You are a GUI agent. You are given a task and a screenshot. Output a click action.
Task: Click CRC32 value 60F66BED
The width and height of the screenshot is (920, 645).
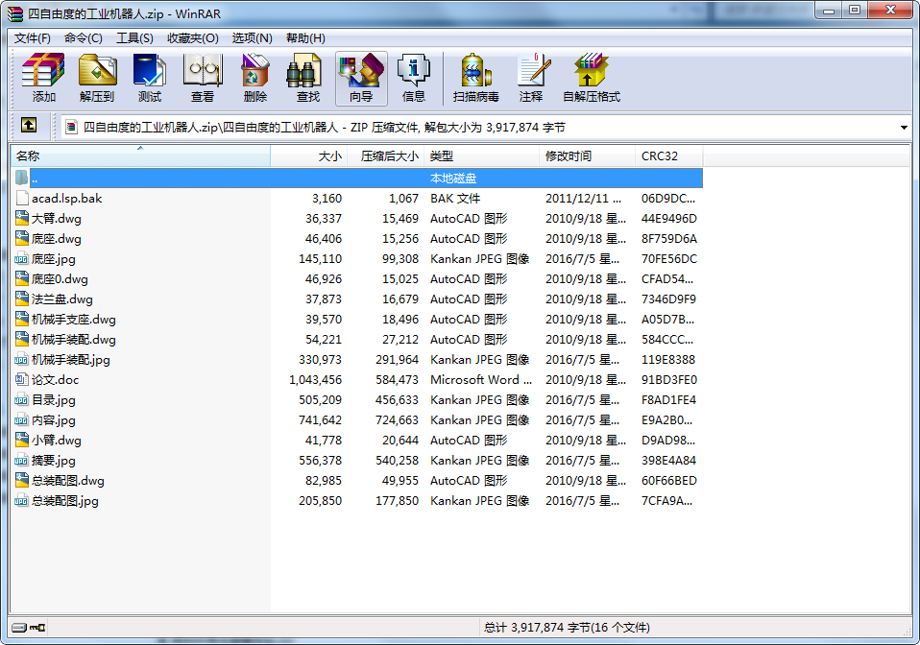[669, 481]
